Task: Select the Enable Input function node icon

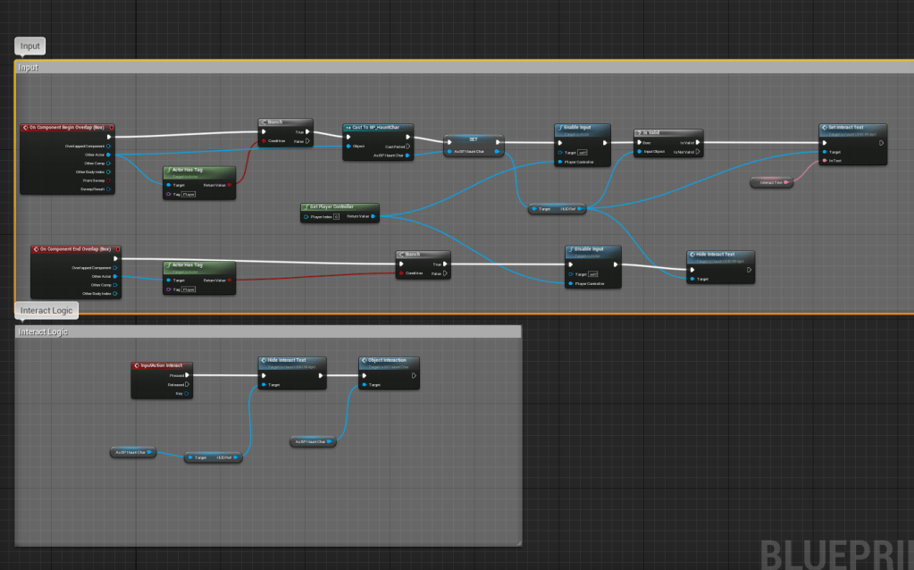Action: (x=559, y=128)
